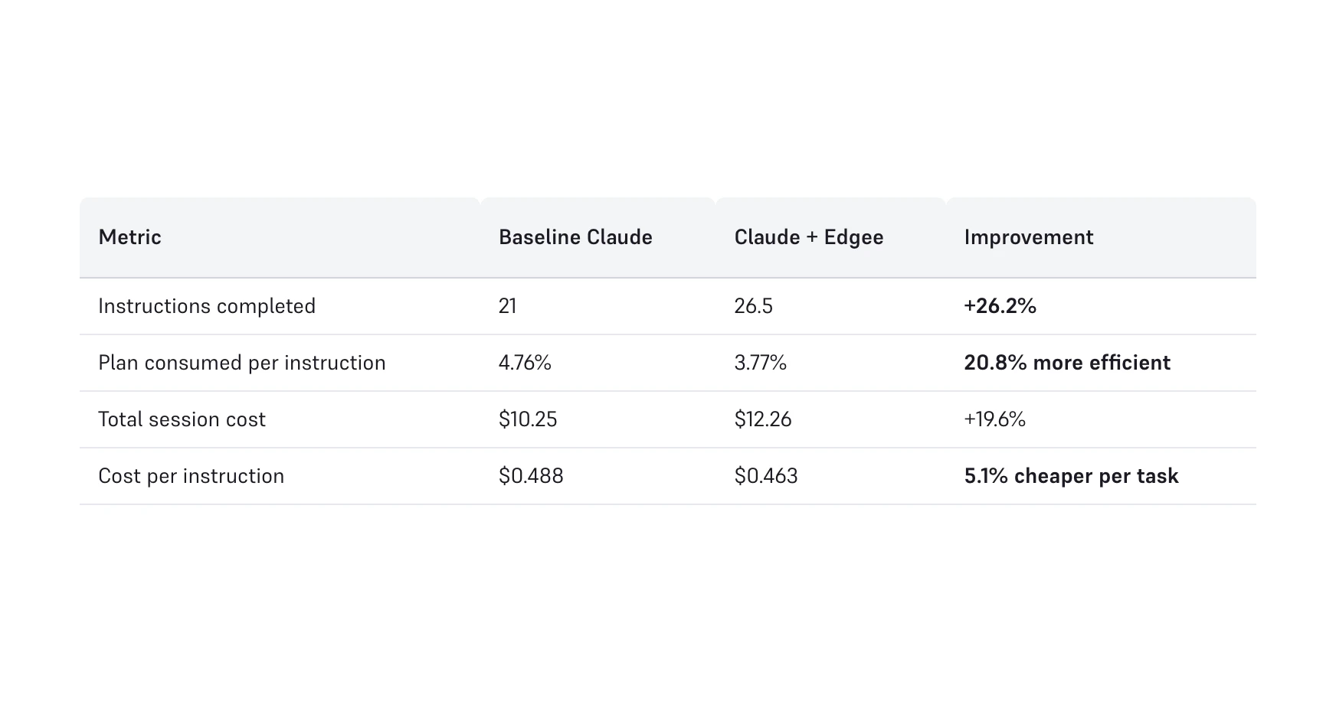Select the Cost per instruction label

[191, 476]
